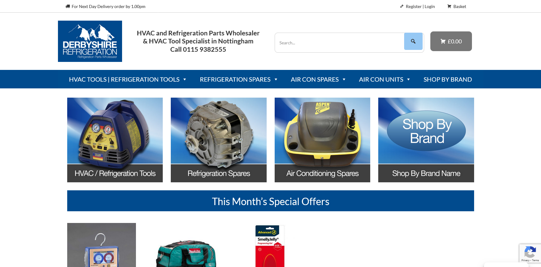Open the Shop By Brand menu item
The height and width of the screenshot is (267, 541).
coord(448,79)
